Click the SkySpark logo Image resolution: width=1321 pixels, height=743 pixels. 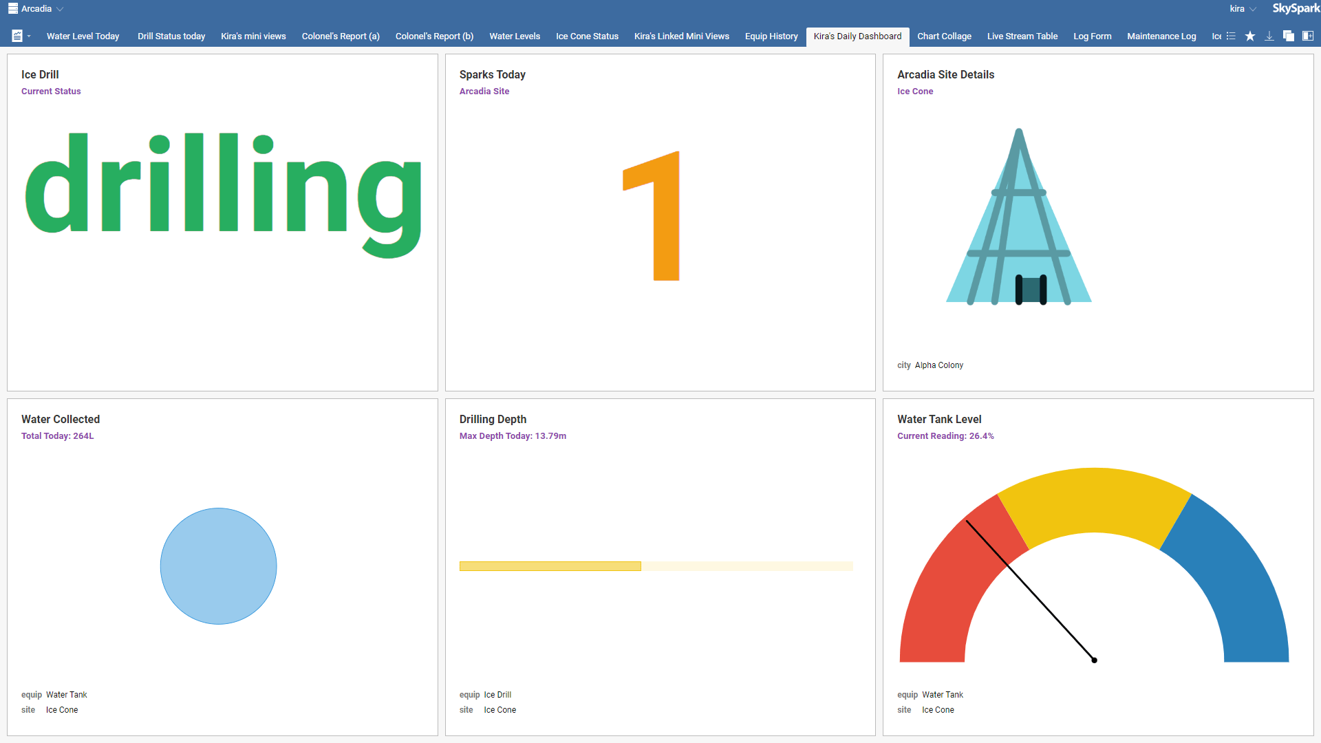(1296, 8)
